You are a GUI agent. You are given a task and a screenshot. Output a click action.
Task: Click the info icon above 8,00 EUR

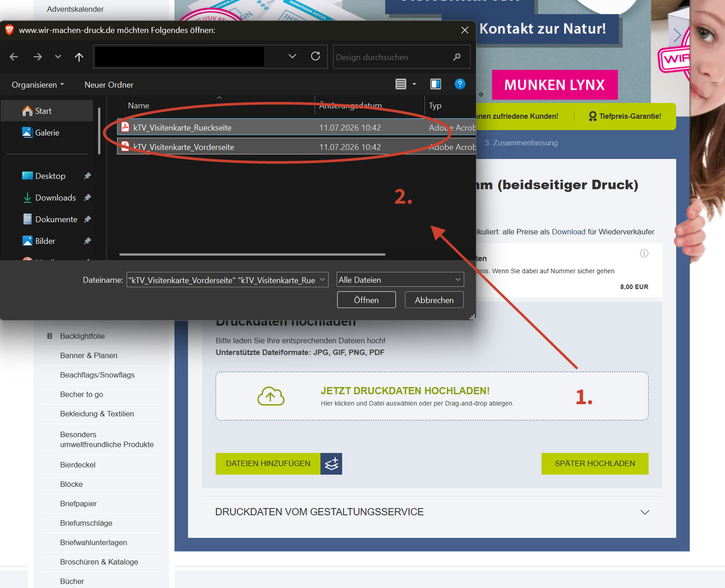[644, 253]
